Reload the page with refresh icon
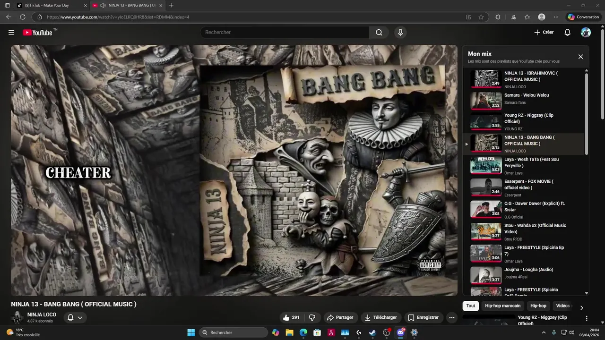The width and height of the screenshot is (605, 340). [22, 17]
